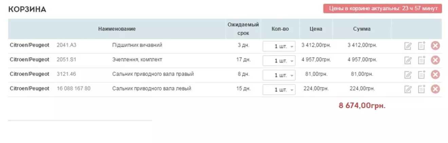Delete the 2051.S1 clutch kit from cart

(x=435, y=60)
